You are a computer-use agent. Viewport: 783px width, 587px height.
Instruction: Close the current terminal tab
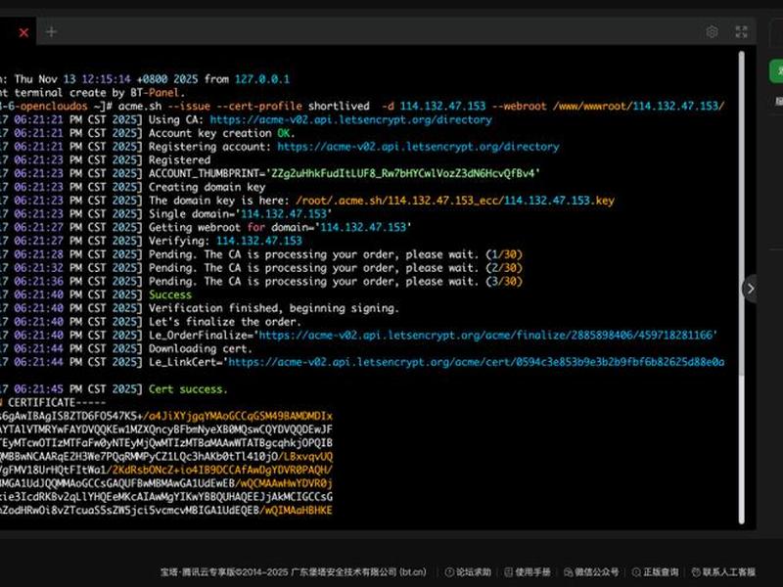click(23, 33)
